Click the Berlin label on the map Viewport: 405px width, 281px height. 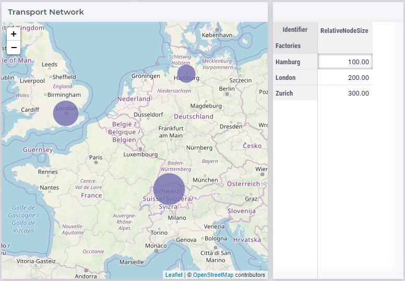pyautogui.click(x=227, y=89)
